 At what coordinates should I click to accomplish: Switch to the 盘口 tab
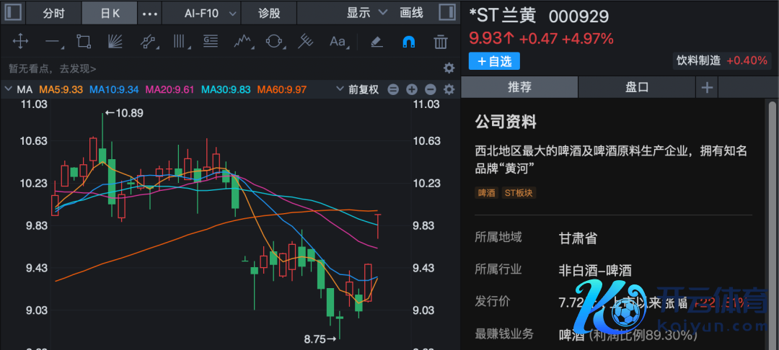(x=637, y=87)
